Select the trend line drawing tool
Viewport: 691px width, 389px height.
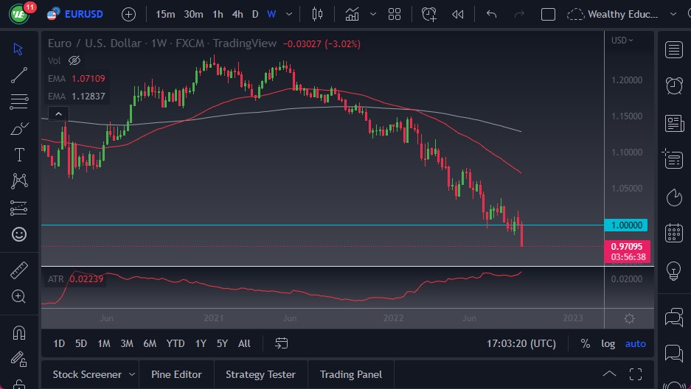coord(19,74)
